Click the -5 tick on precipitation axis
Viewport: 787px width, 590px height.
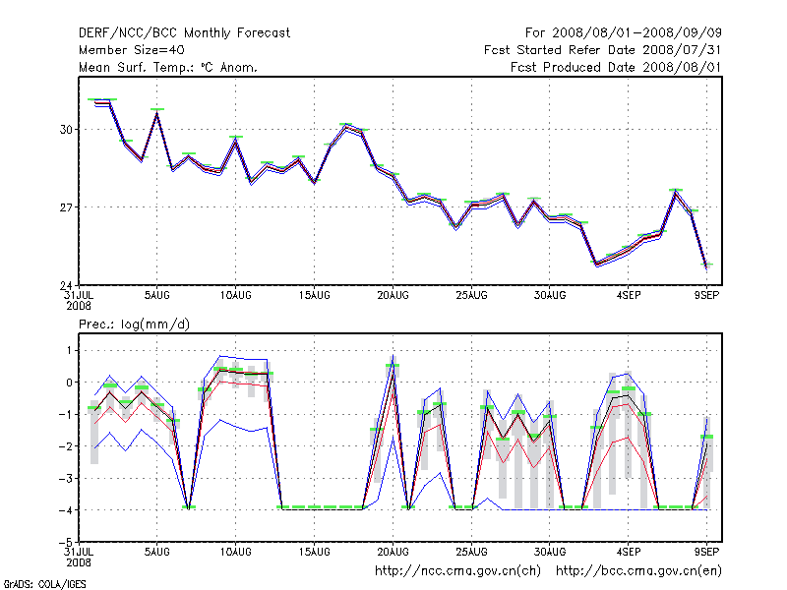click(65, 542)
